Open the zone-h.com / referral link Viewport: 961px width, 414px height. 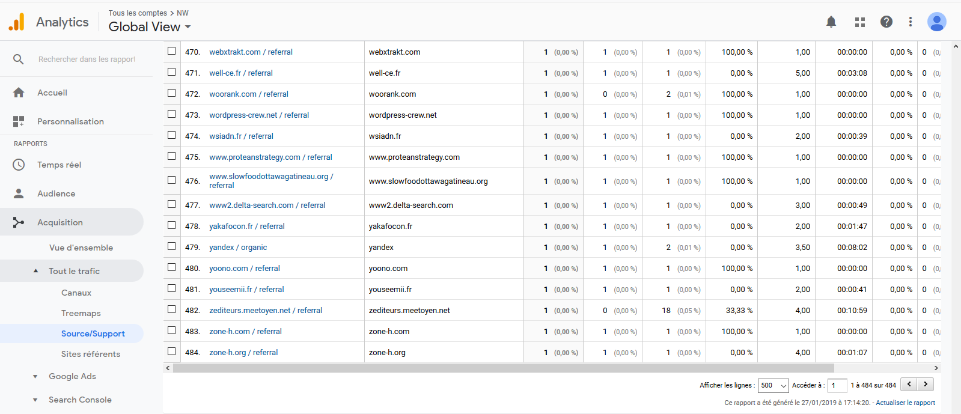[245, 331]
